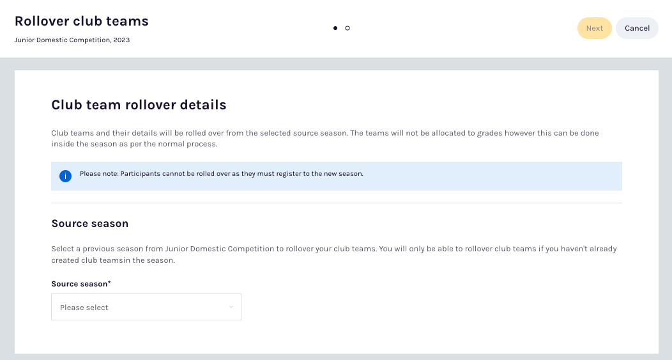Click the participants rollover notice text
The height and width of the screenshot is (360, 672).
221,174
